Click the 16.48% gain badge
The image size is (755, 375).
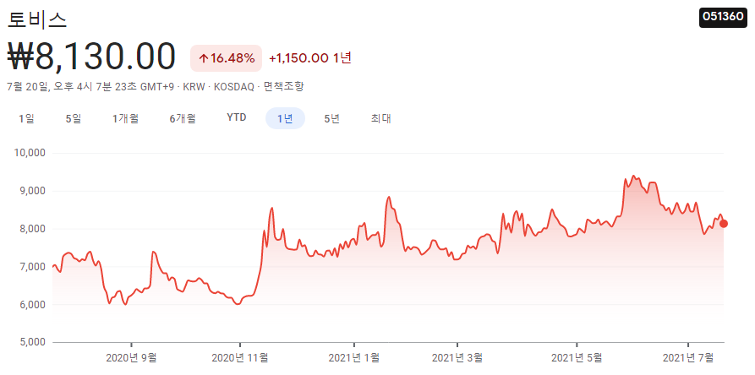point(227,58)
